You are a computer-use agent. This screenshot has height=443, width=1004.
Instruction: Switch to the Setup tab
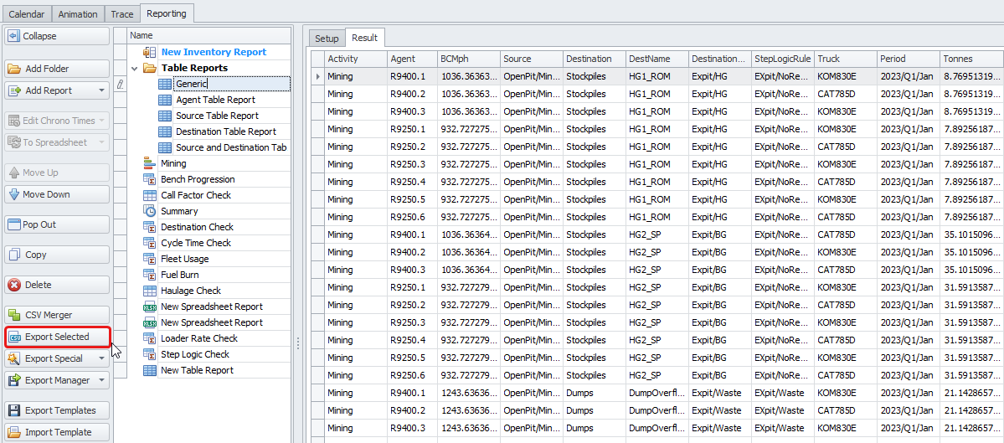coord(327,39)
